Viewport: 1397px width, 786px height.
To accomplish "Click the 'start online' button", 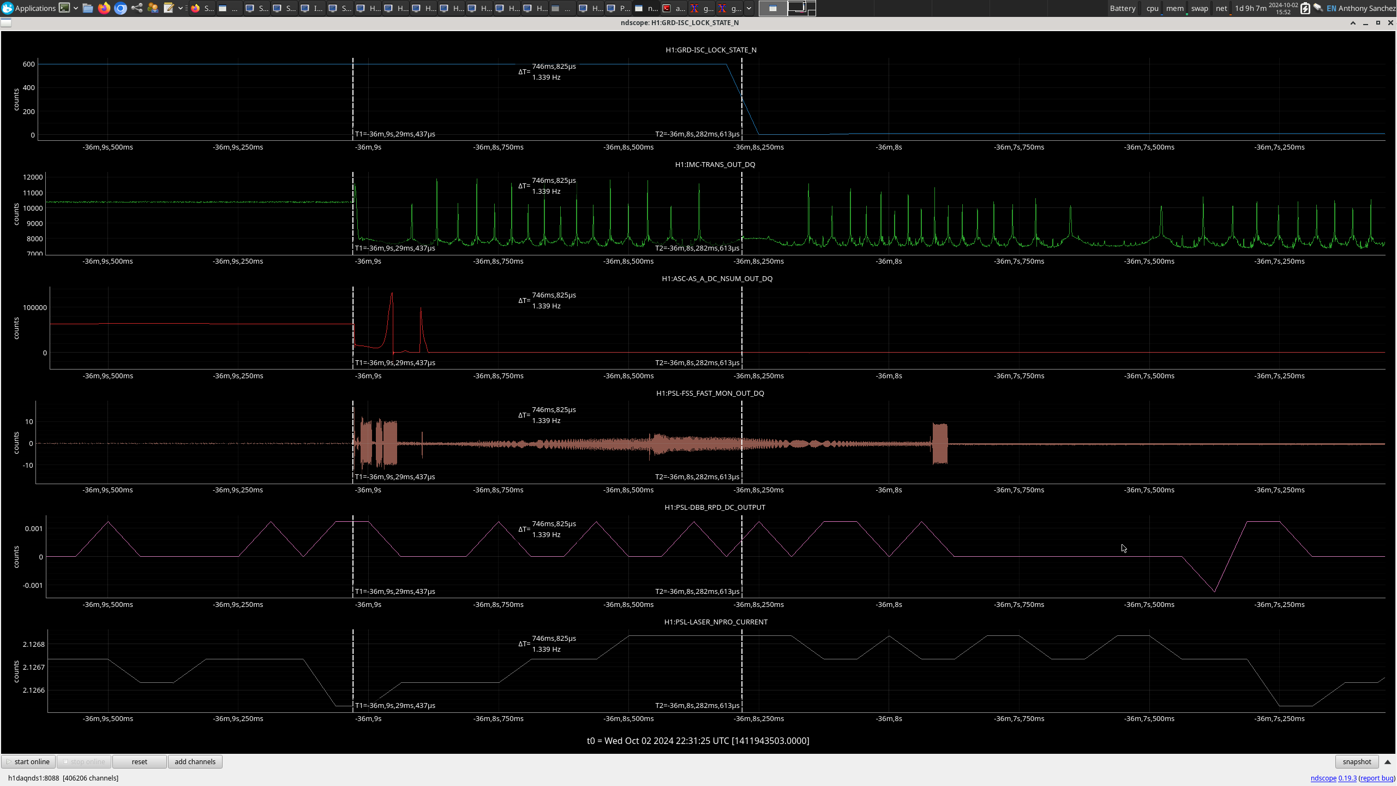I will coord(28,762).
